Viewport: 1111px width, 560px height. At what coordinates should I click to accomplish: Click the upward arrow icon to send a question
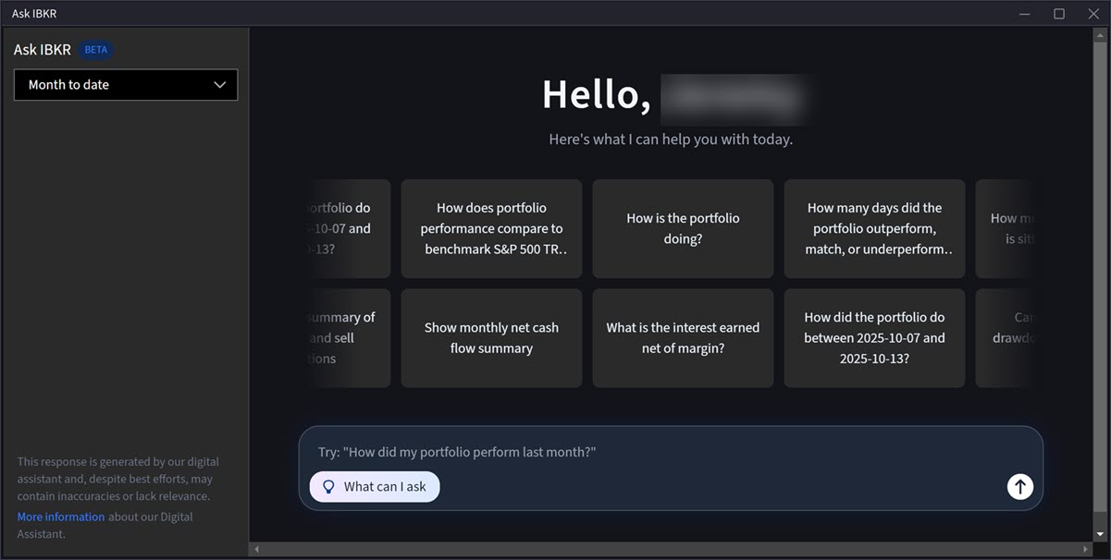1019,486
